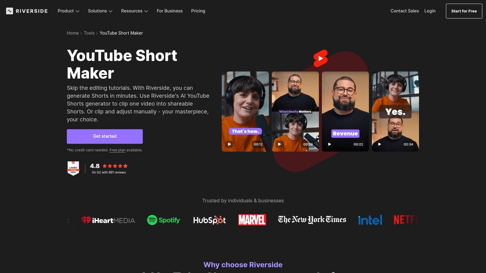This screenshot has width=486, height=273.
Task: Click the 'Why choose Riverside' heading
Action: (243, 265)
